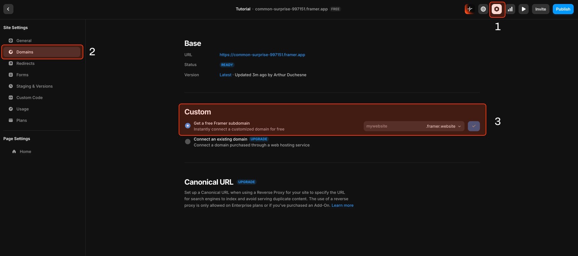Image resolution: width=578 pixels, height=256 pixels.
Task: Click the Tutorial project name in title
Action: click(243, 9)
